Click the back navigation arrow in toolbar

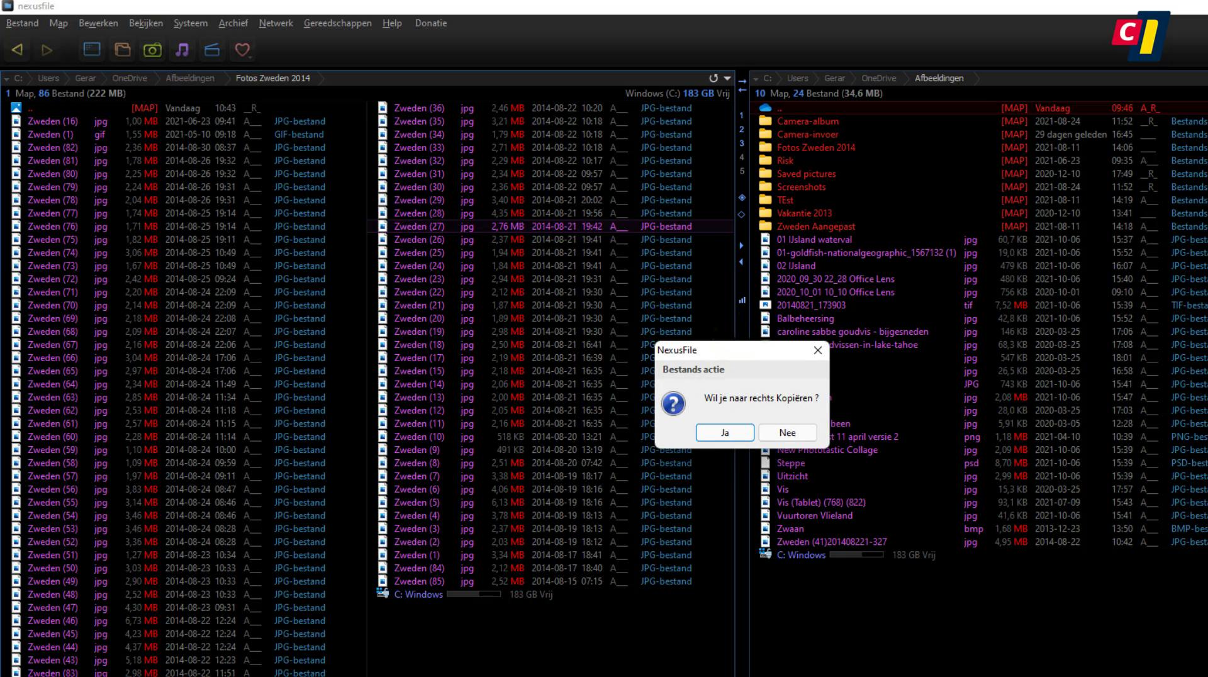coord(17,50)
